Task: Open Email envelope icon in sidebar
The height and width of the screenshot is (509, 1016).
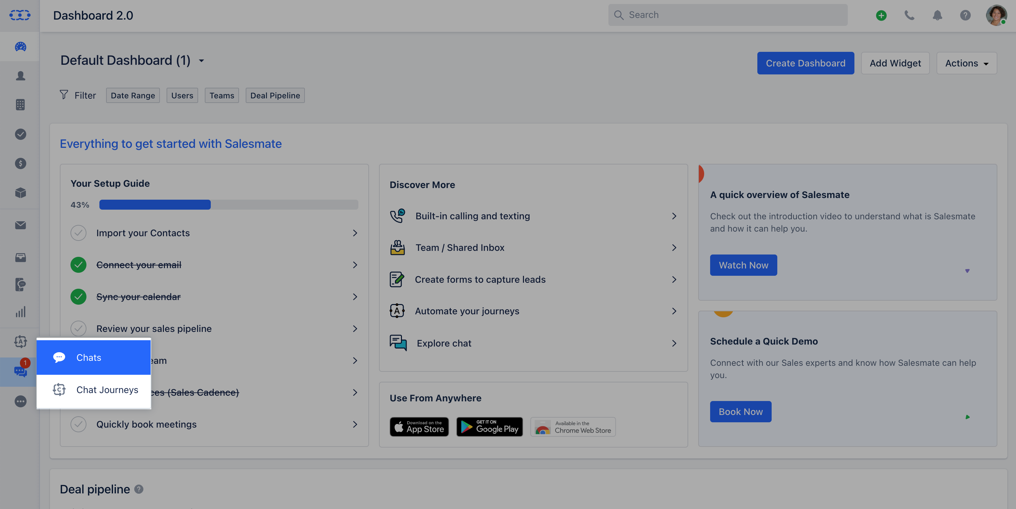Action: tap(21, 225)
